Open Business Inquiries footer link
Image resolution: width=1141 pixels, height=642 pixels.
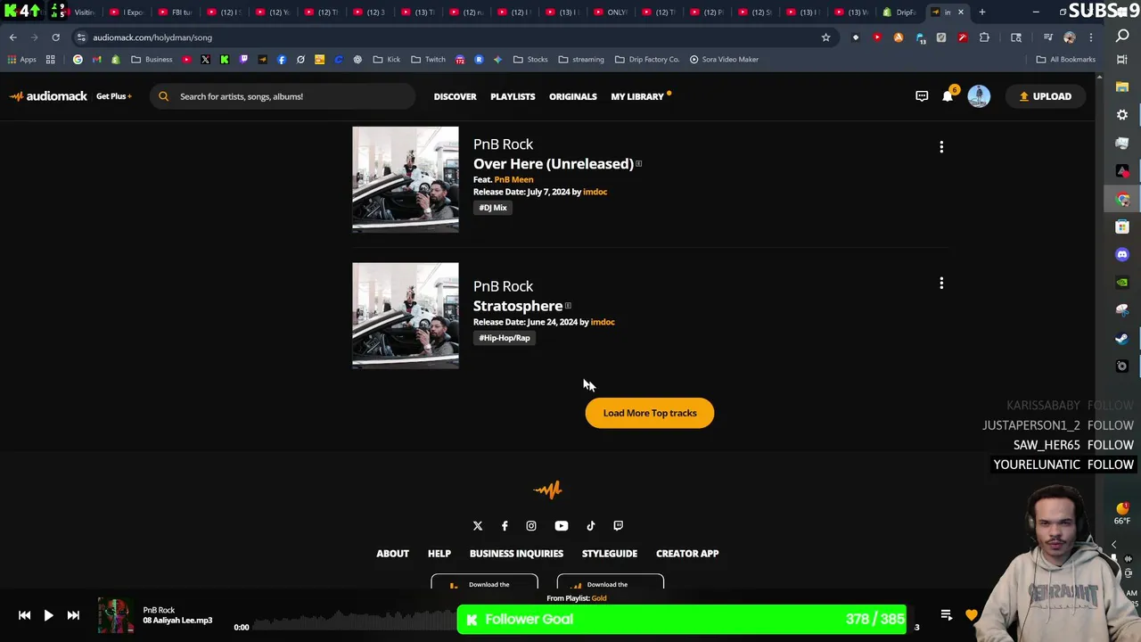pos(516,554)
